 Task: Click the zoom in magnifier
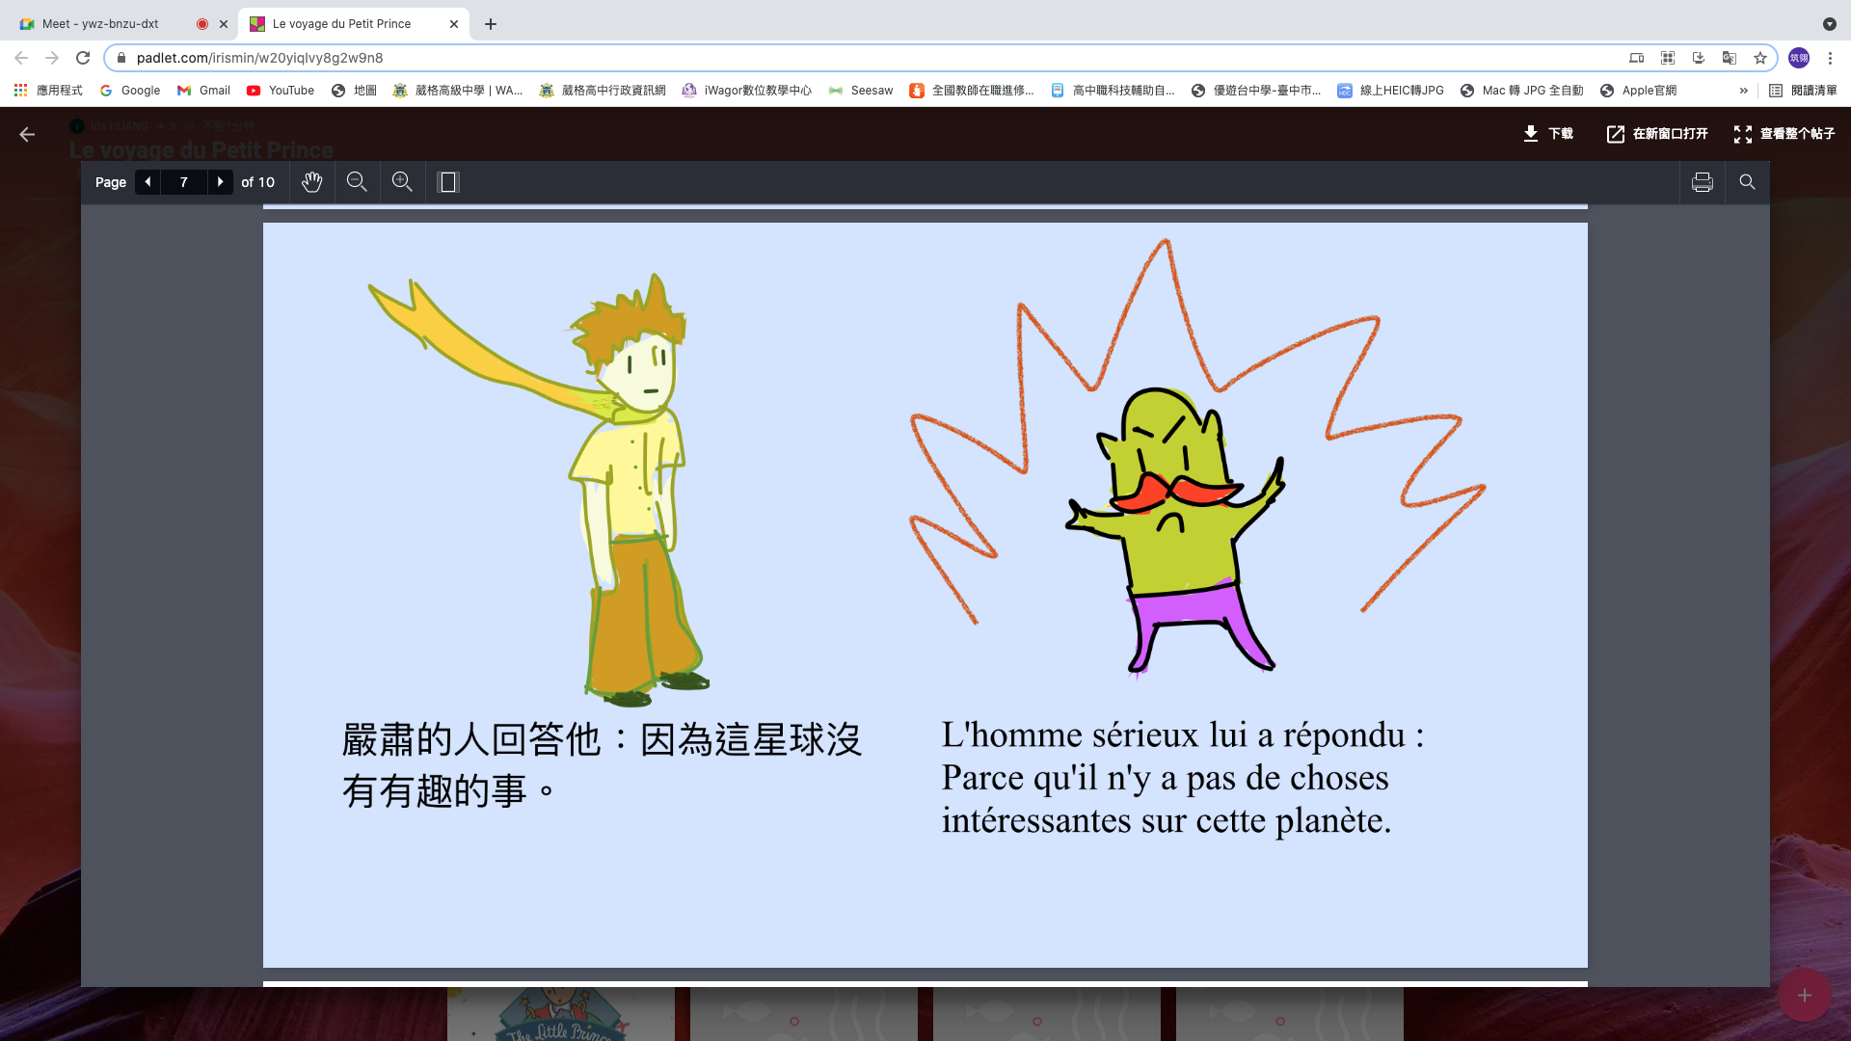pyautogui.click(x=402, y=182)
